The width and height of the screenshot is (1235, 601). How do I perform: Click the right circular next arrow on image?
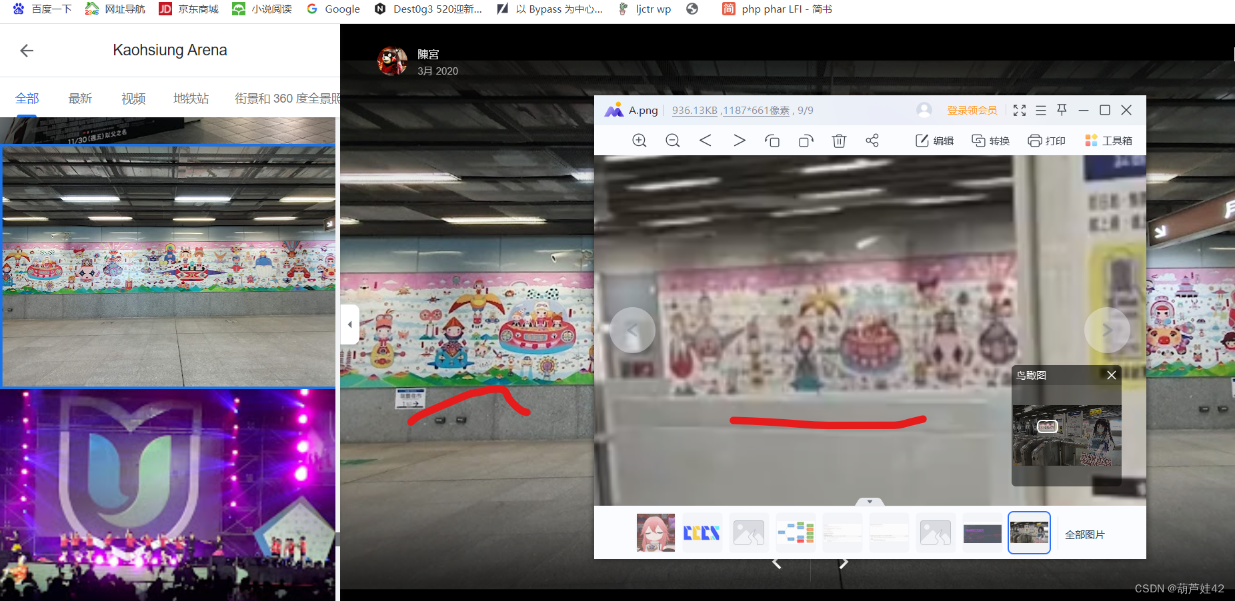point(1107,330)
